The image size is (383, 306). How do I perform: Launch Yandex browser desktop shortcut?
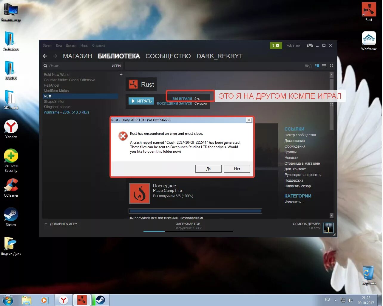click(x=11, y=129)
